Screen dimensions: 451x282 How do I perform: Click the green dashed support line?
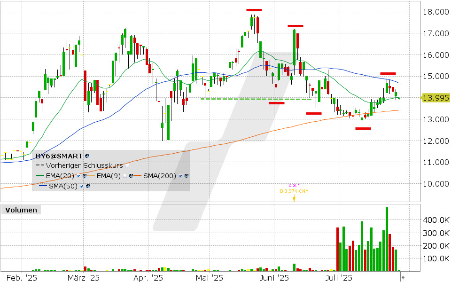[256, 99]
